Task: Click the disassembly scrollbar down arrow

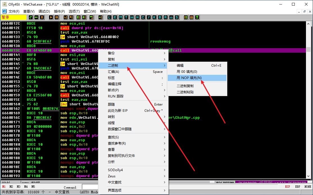Action: click(x=309, y=176)
